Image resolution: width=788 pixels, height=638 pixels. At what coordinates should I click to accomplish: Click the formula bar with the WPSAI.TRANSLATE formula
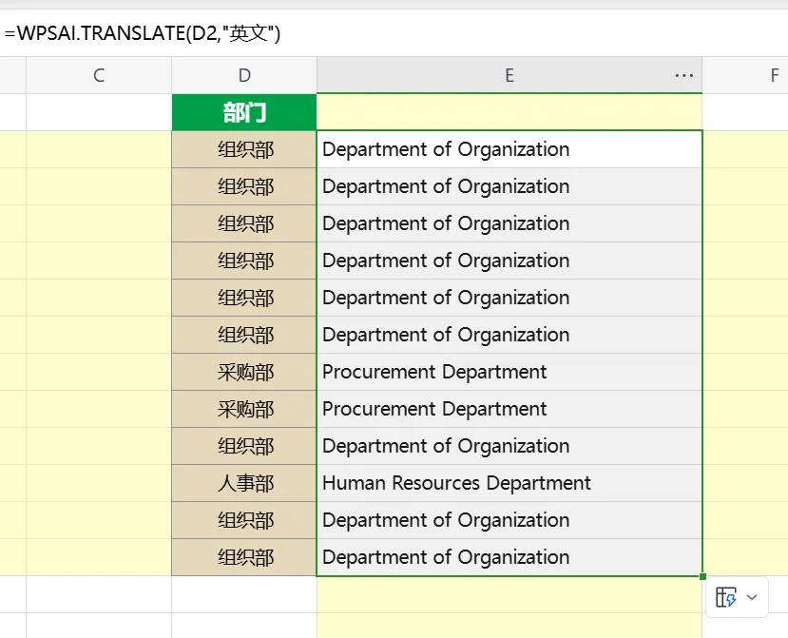pyautogui.click(x=380, y=34)
